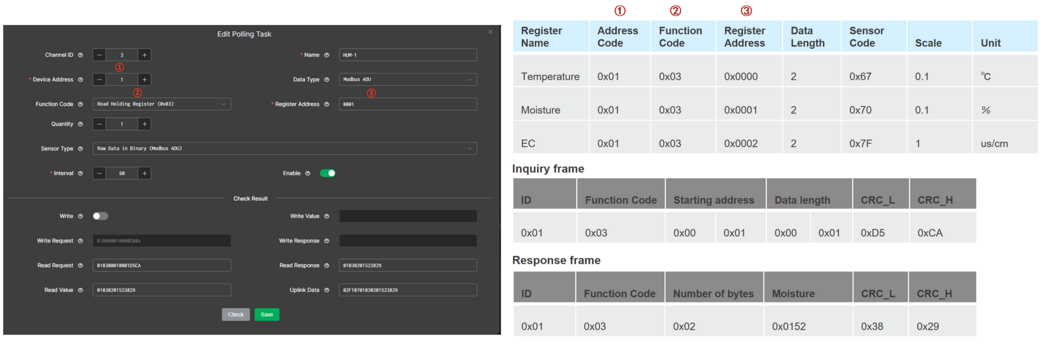Image resolution: width=1042 pixels, height=347 pixels.
Task: Open the Function Code dropdown
Action: click(x=161, y=104)
